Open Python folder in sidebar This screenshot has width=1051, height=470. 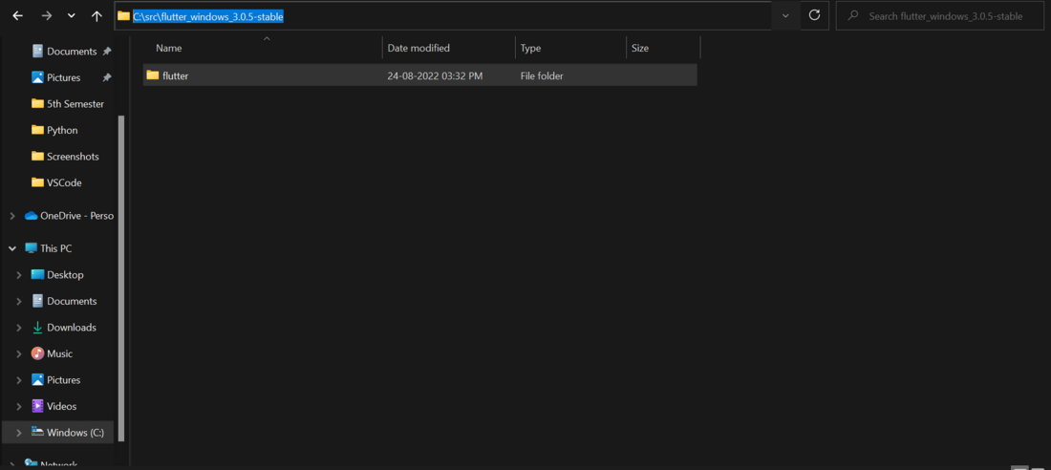point(62,130)
